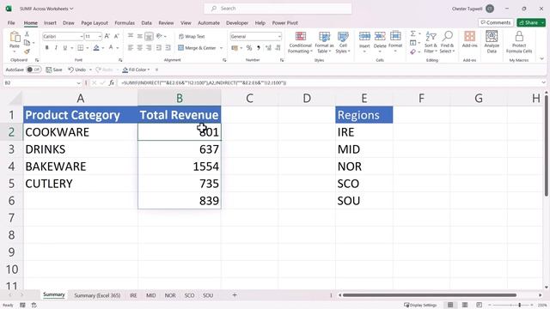Open the File menu
The width and height of the screenshot is (550, 309).
pos(11,23)
